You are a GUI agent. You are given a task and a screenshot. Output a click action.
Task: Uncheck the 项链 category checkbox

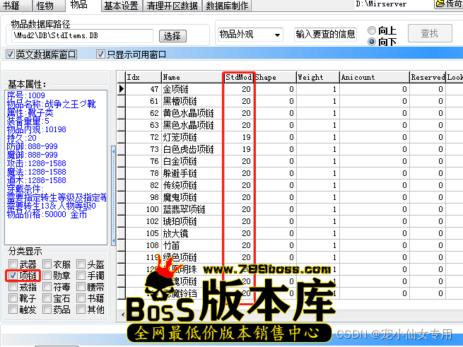[13, 276]
